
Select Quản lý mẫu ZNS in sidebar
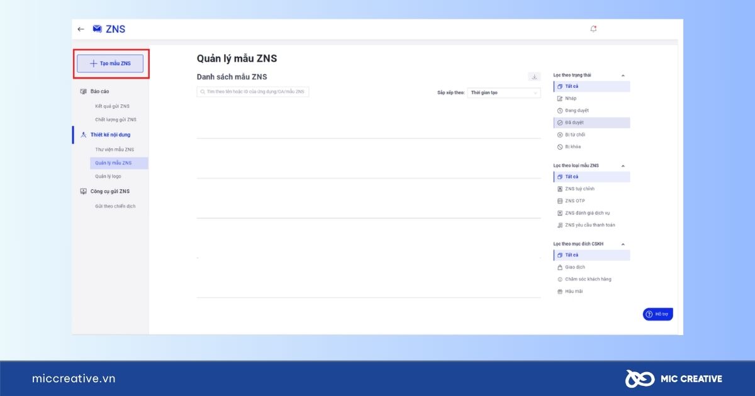[119, 163]
